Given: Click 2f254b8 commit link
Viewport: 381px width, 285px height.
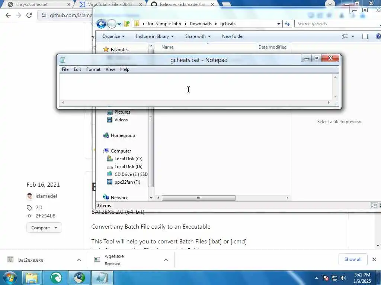Looking at the screenshot, I should pyautogui.click(x=45, y=216).
